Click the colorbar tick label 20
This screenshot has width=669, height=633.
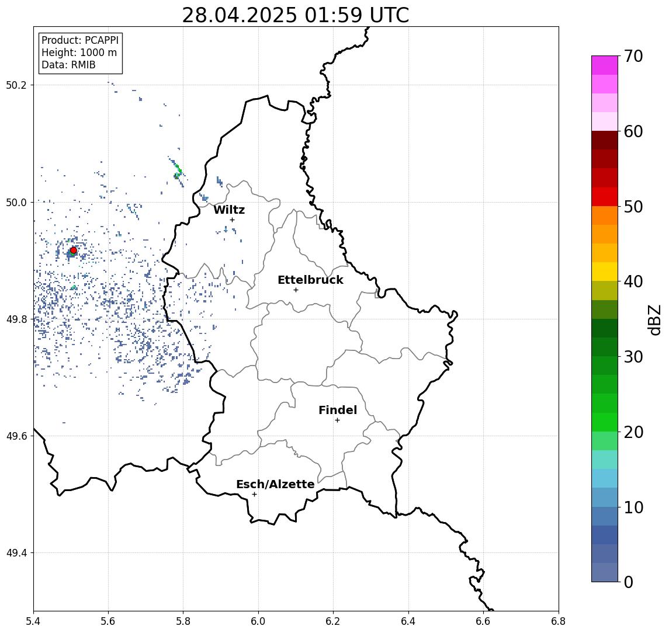click(633, 432)
